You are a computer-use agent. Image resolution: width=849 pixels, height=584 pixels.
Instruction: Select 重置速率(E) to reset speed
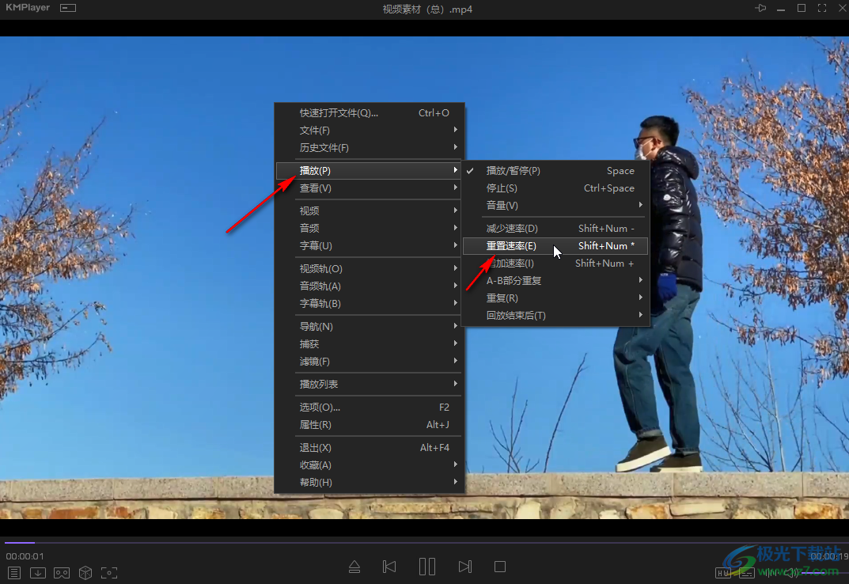point(555,246)
